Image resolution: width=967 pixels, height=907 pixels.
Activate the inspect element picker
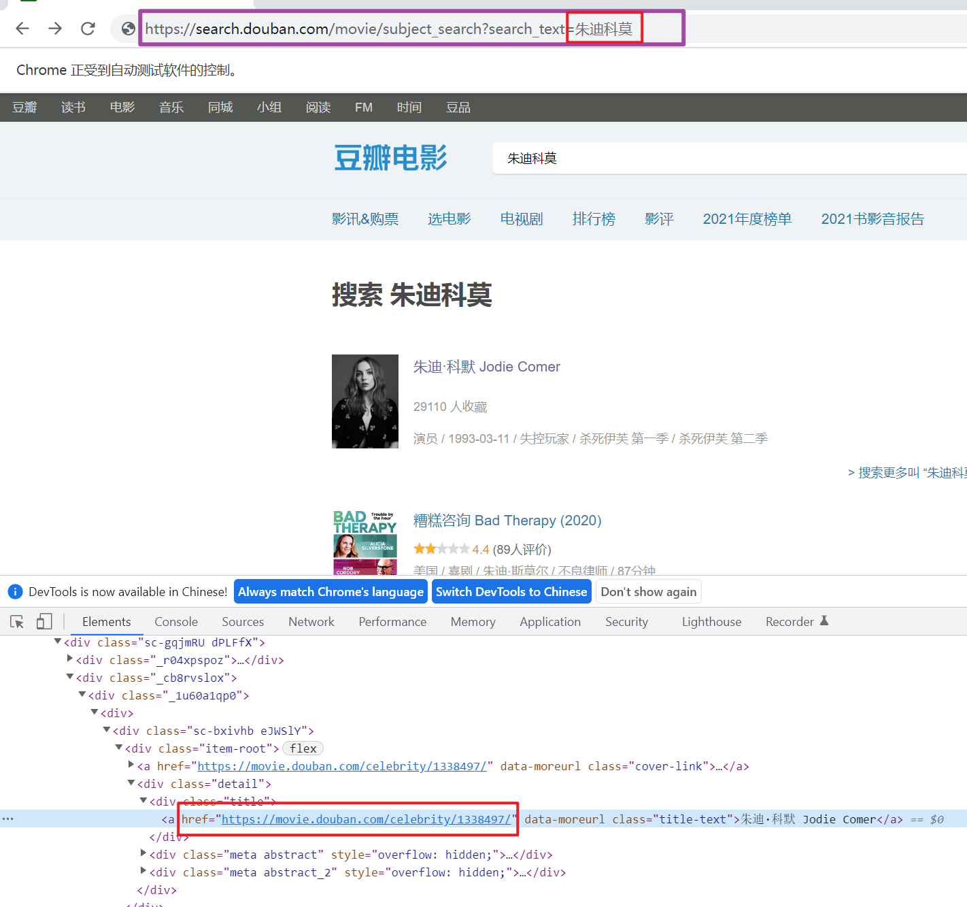point(17,621)
